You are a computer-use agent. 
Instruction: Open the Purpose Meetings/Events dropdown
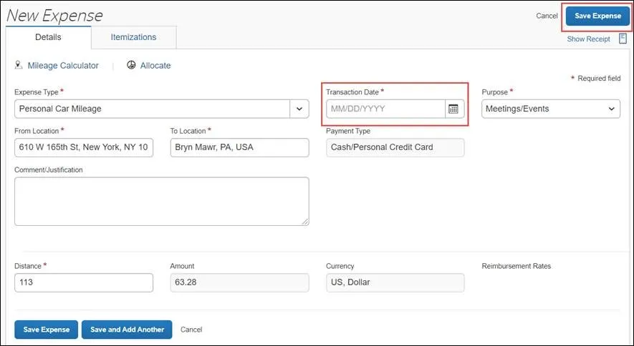[551, 109]
